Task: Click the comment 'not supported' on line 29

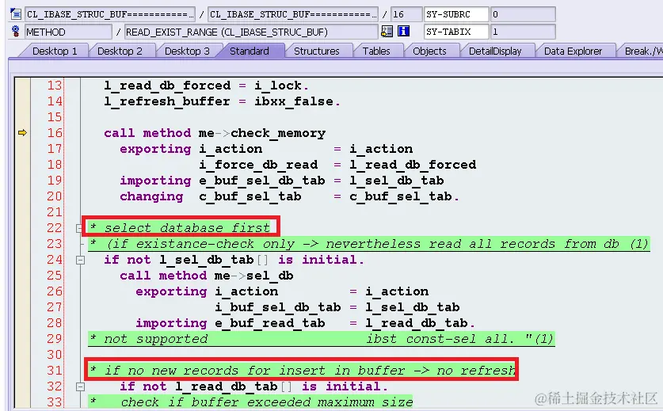Action: 155,339
